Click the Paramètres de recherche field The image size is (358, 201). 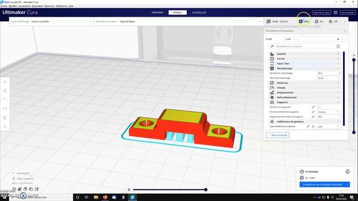tap(301, 46)
